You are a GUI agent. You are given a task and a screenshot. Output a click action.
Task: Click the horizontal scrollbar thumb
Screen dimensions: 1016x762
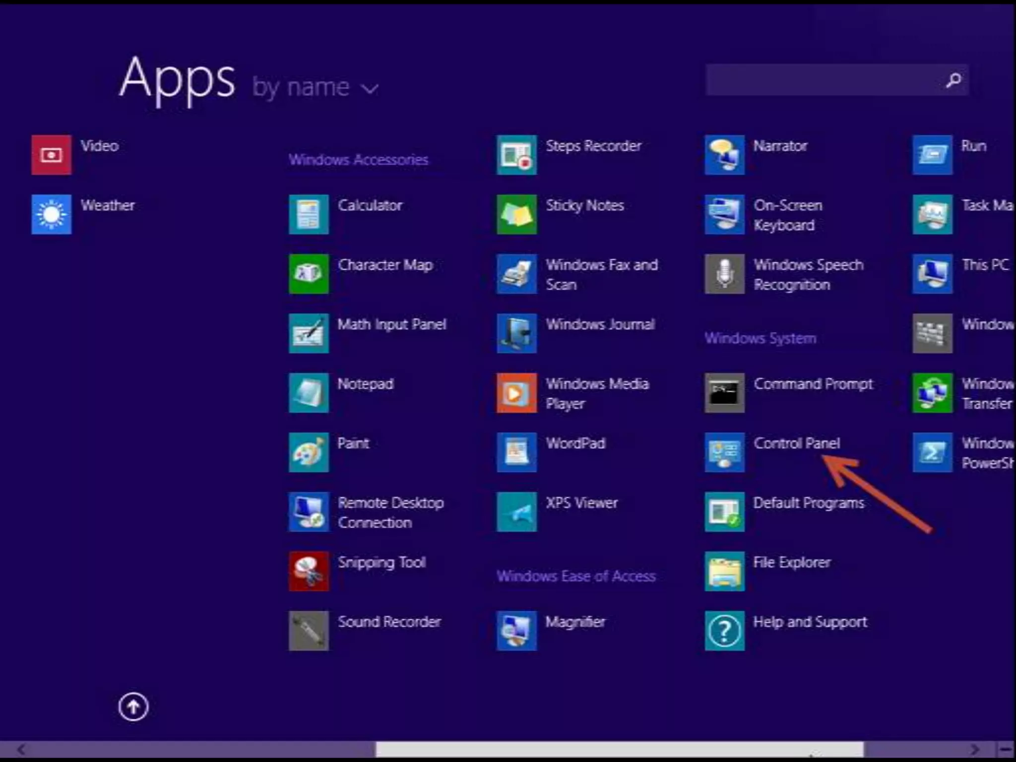pos(619,749)
